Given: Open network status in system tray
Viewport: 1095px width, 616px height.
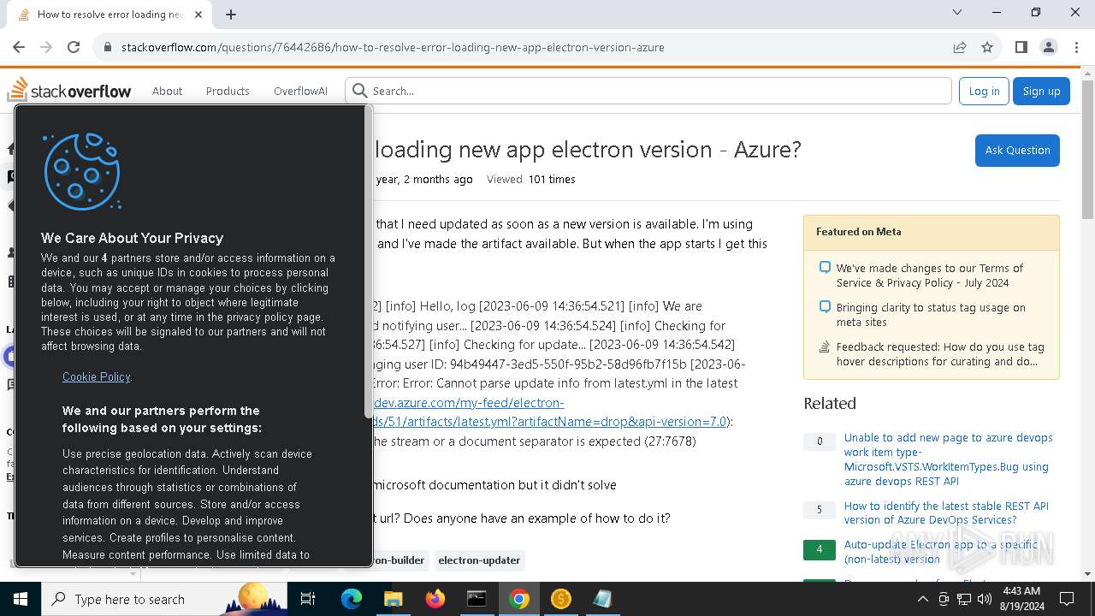Looking at the screenshot, I should [x=965, y=599].
